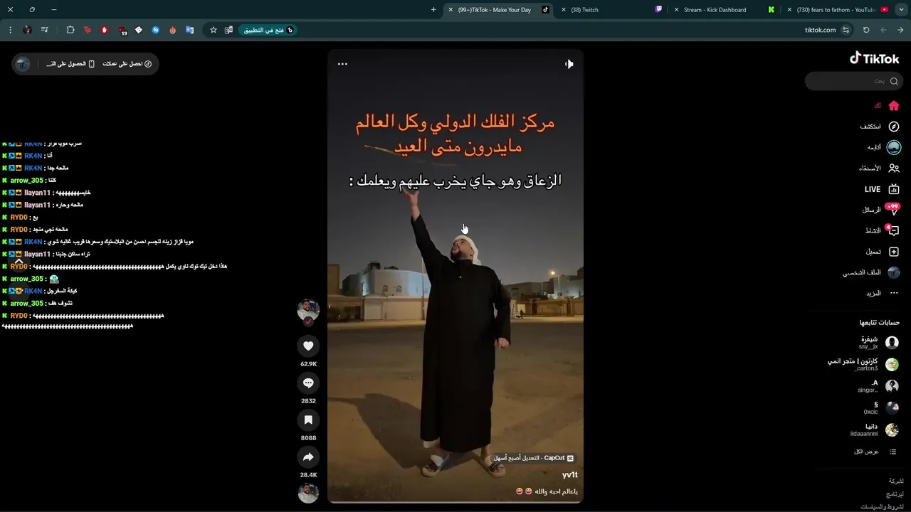Click the red hand adblock extension icon
The height and width of the screenshot is (512, 911).
click(104, 30)
